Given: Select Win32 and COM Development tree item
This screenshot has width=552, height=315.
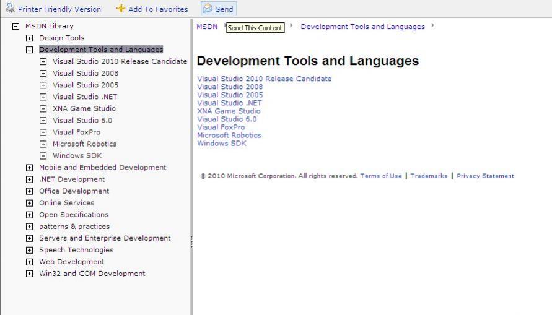Looking at the screenshot, I should click(x=92, y=274).
